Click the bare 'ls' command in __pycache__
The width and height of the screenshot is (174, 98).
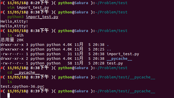pos(10,82)
